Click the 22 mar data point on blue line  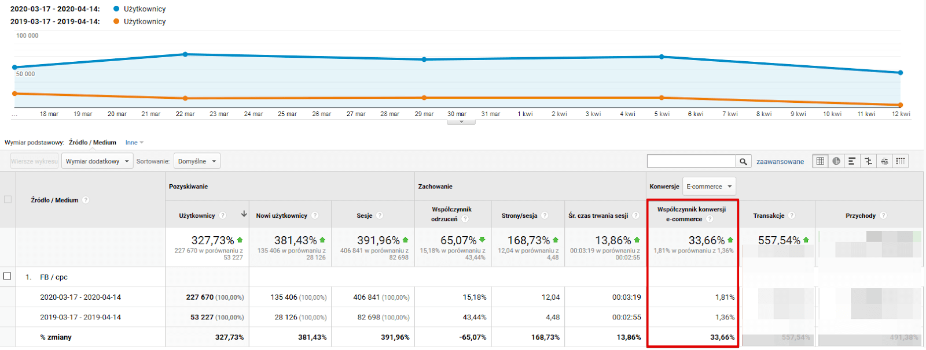click(185, 54)
